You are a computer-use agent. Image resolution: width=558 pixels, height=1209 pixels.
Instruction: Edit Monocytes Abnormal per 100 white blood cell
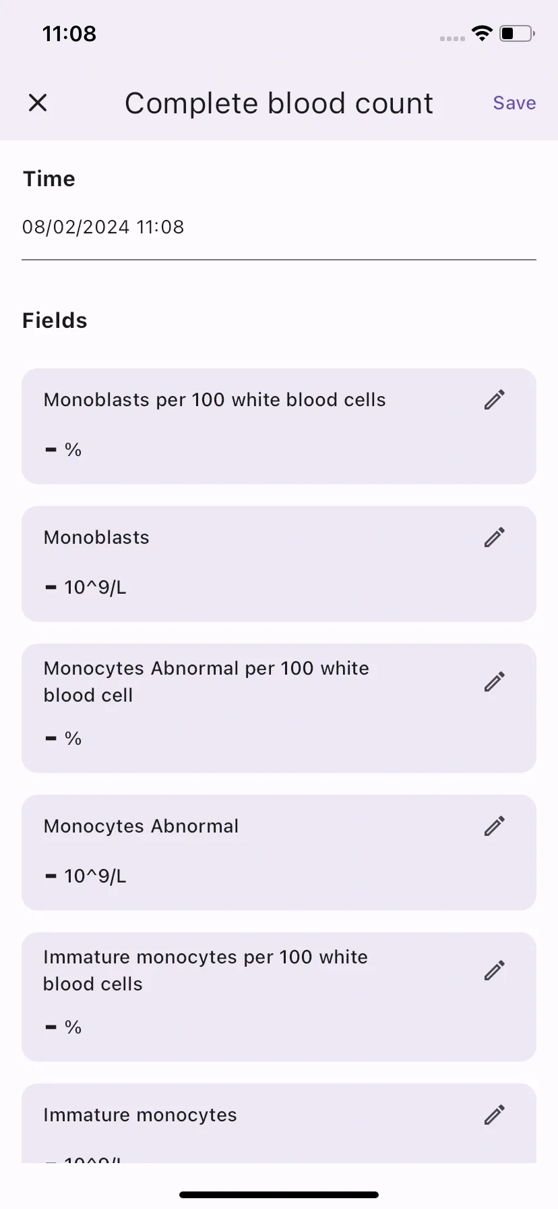(495, 682)
